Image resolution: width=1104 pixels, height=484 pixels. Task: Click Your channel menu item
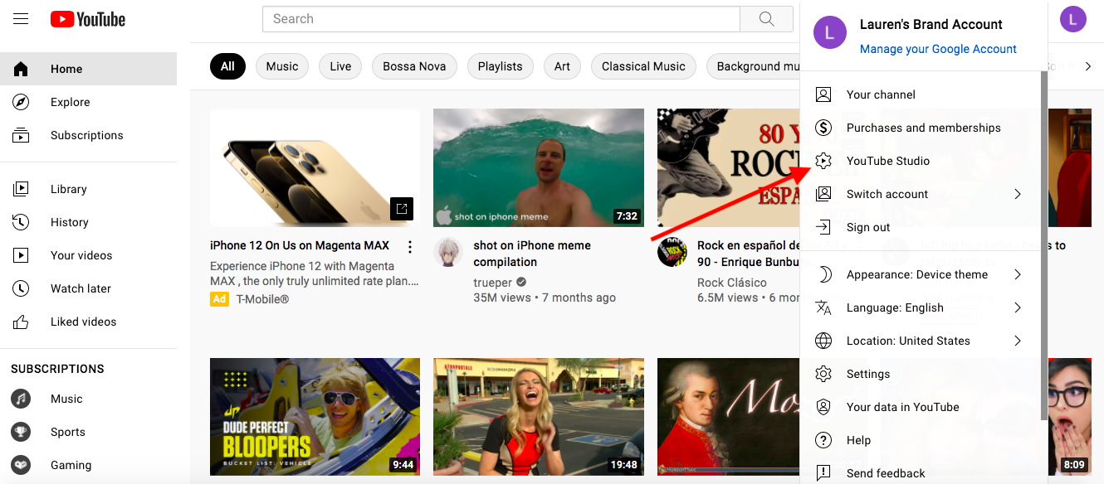point(920,94)
